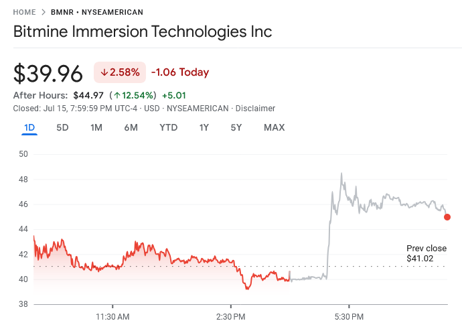Click the after-hours spike peak on chart
The height and width of the screenshot is (329, 462).
[341, 174]
